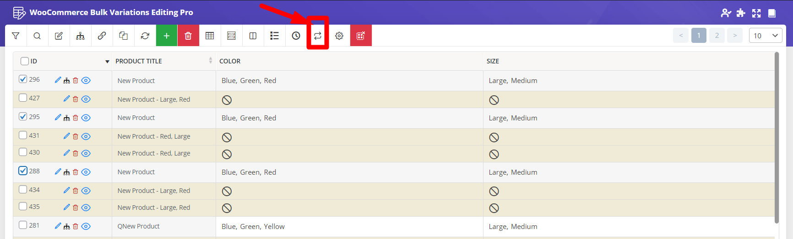
Task: Uncheck the checkbox for product 288
Action: [23, 171]
